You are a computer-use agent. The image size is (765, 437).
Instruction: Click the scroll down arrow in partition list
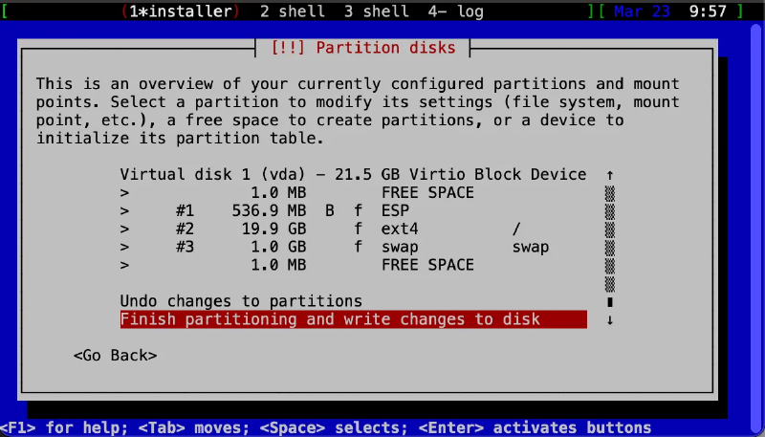point(609,319)
